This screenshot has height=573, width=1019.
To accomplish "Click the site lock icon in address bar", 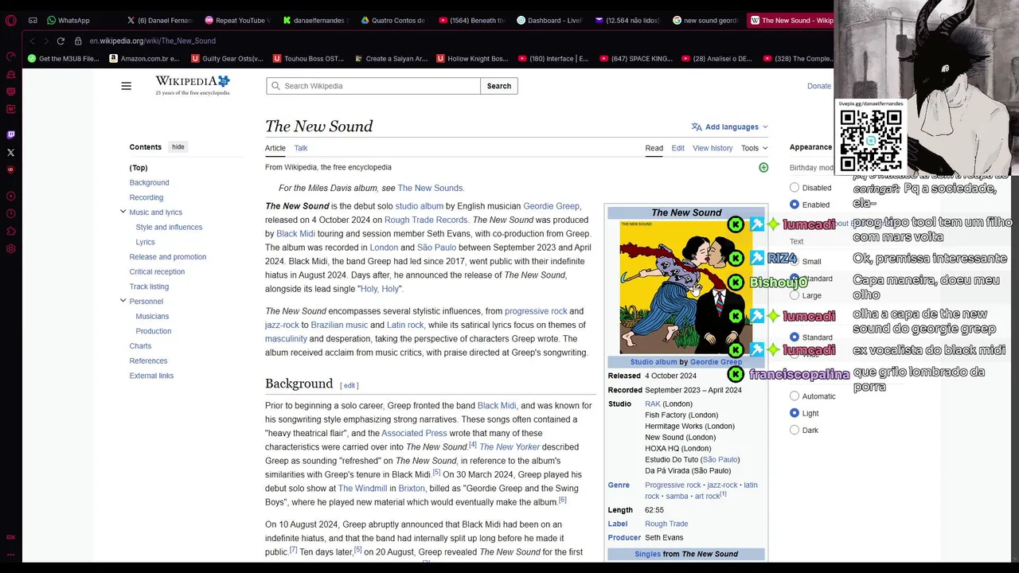I will [78, 41].
